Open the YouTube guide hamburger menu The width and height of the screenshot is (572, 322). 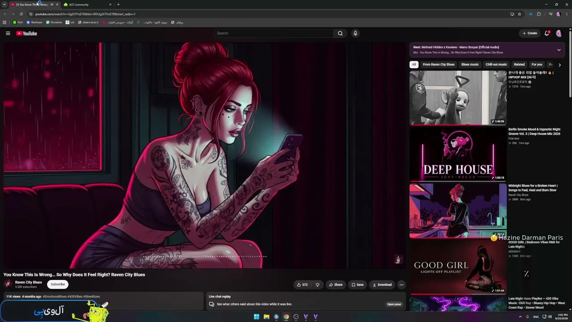(x=8, y=33)
